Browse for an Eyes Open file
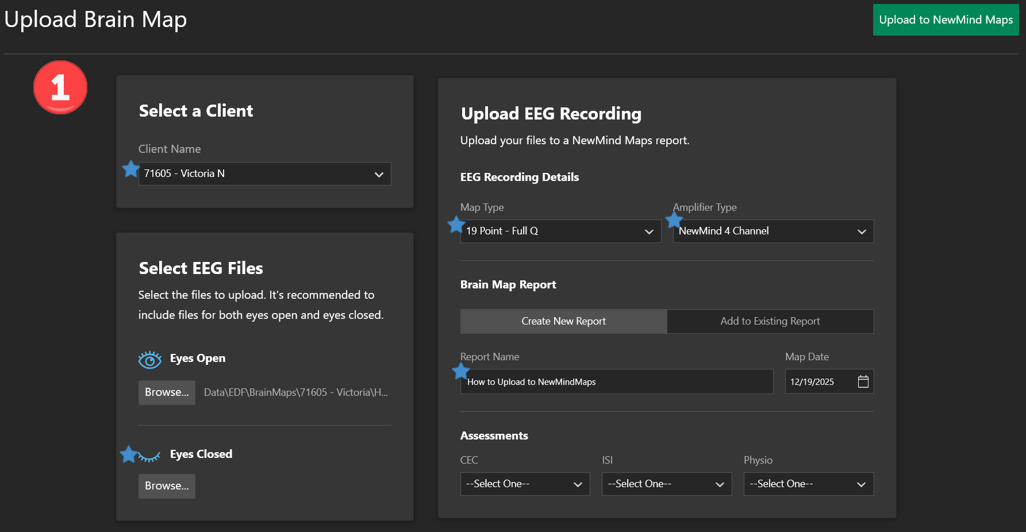Image resolution: width=1026 pixels, height=532 pixels. tap(167, 392)
